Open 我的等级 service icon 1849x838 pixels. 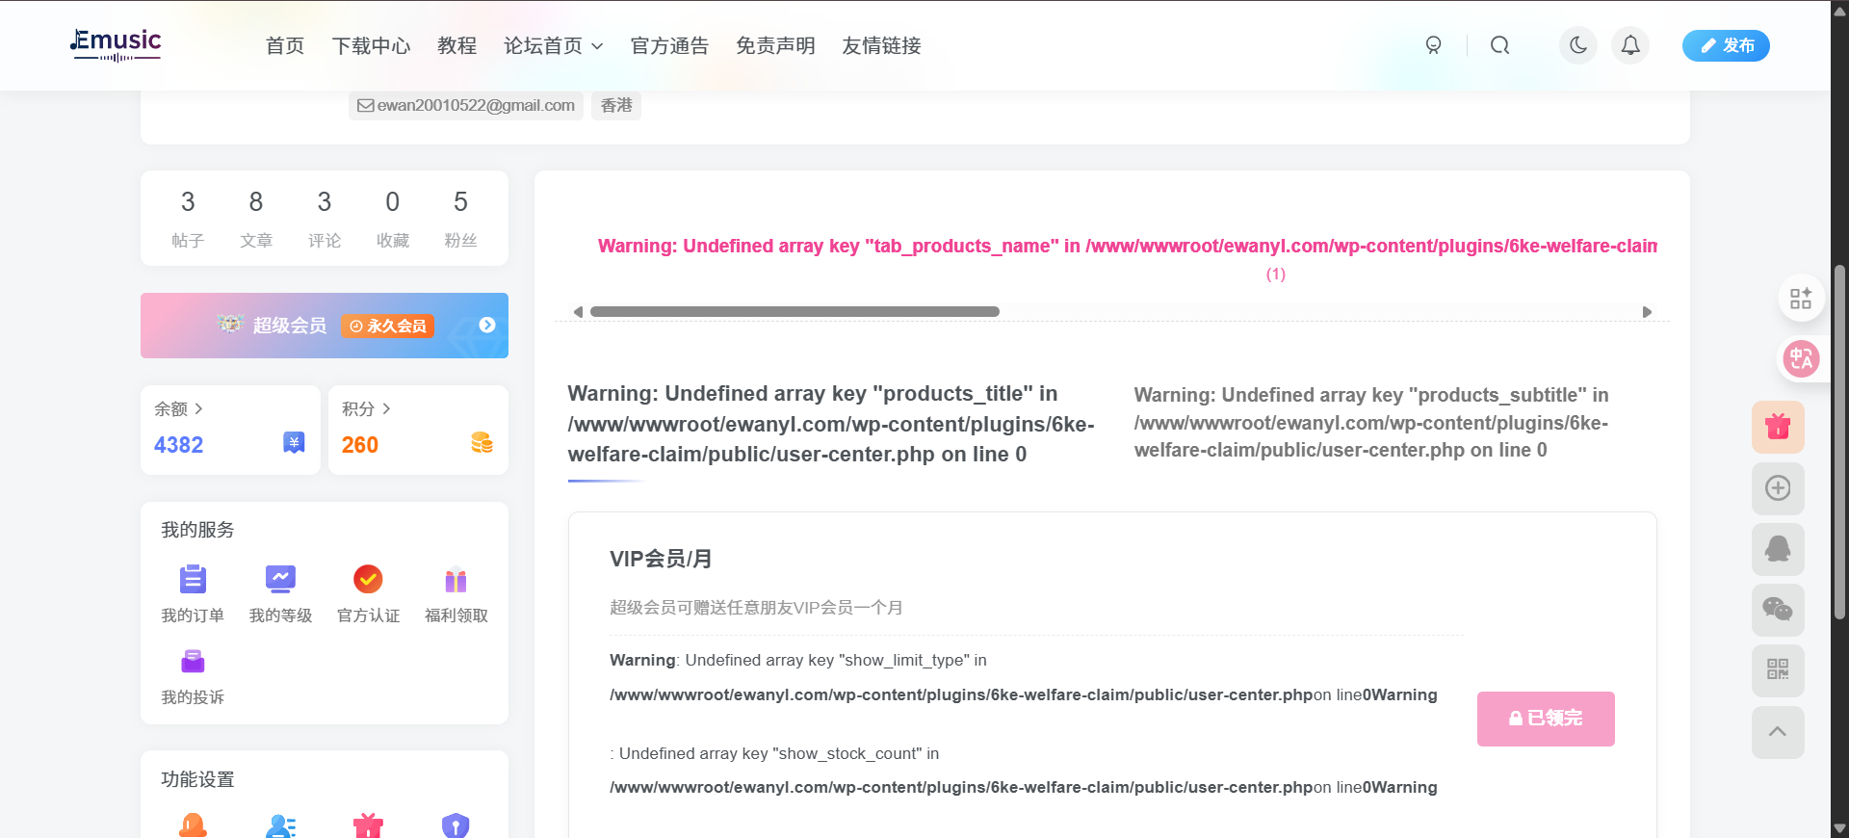(x=280, y=593)
